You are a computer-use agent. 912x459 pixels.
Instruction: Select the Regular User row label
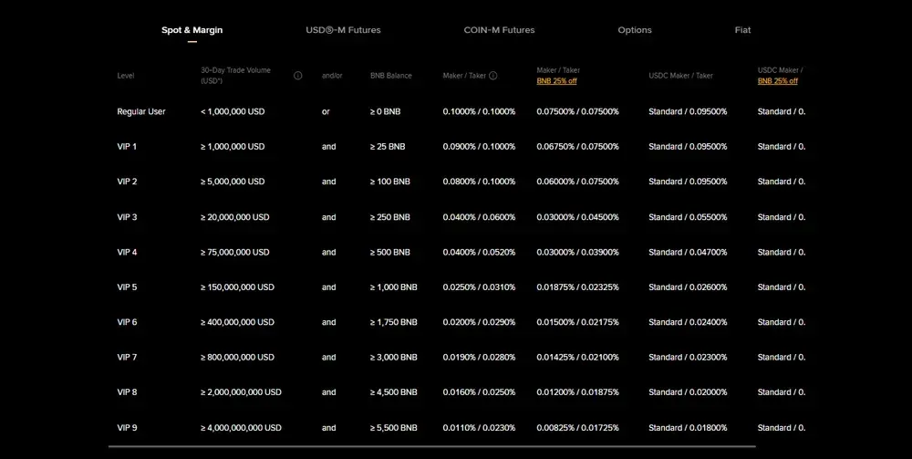(141, 111)
